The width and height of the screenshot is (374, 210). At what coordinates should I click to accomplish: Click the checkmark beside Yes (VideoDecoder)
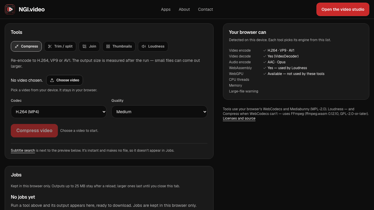265,56
